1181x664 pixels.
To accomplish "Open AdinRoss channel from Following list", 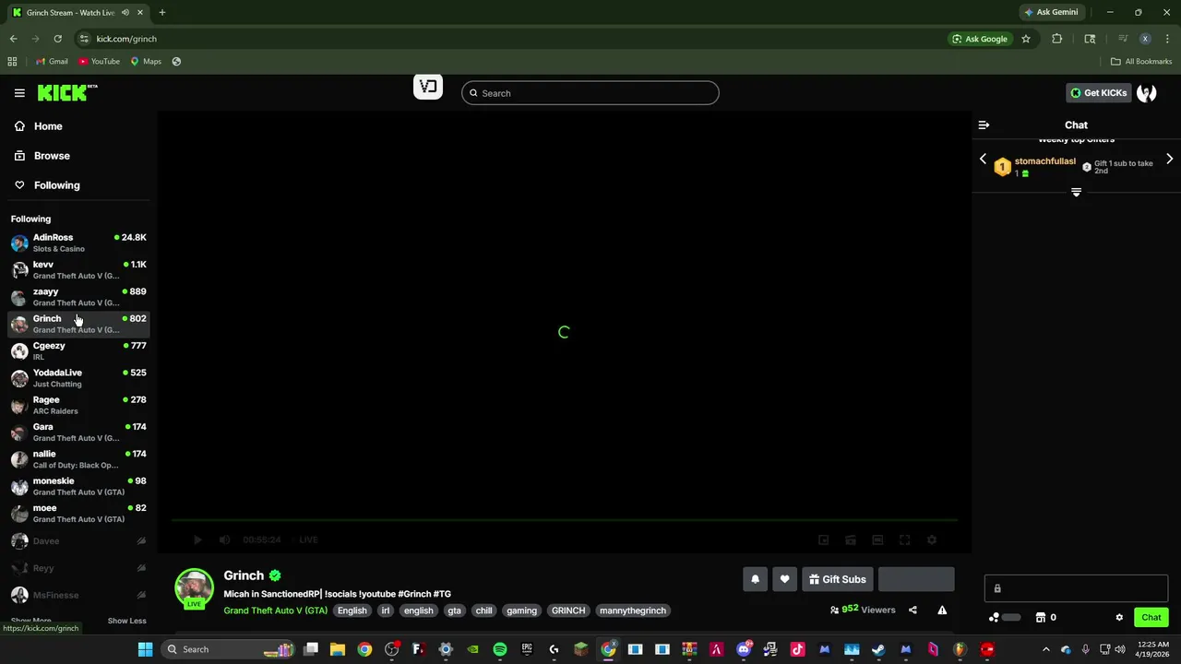I will point(78,243).
